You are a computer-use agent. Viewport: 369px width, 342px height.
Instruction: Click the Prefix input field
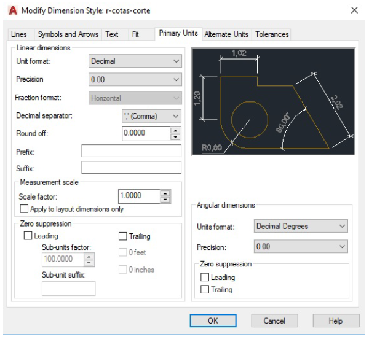(x=132, y=151)
